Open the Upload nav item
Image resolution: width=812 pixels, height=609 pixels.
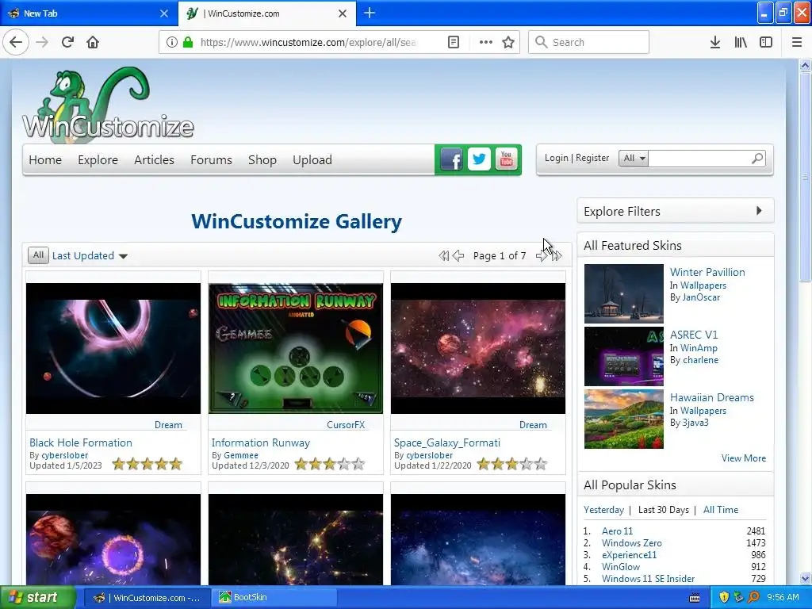tap(312, 160)
